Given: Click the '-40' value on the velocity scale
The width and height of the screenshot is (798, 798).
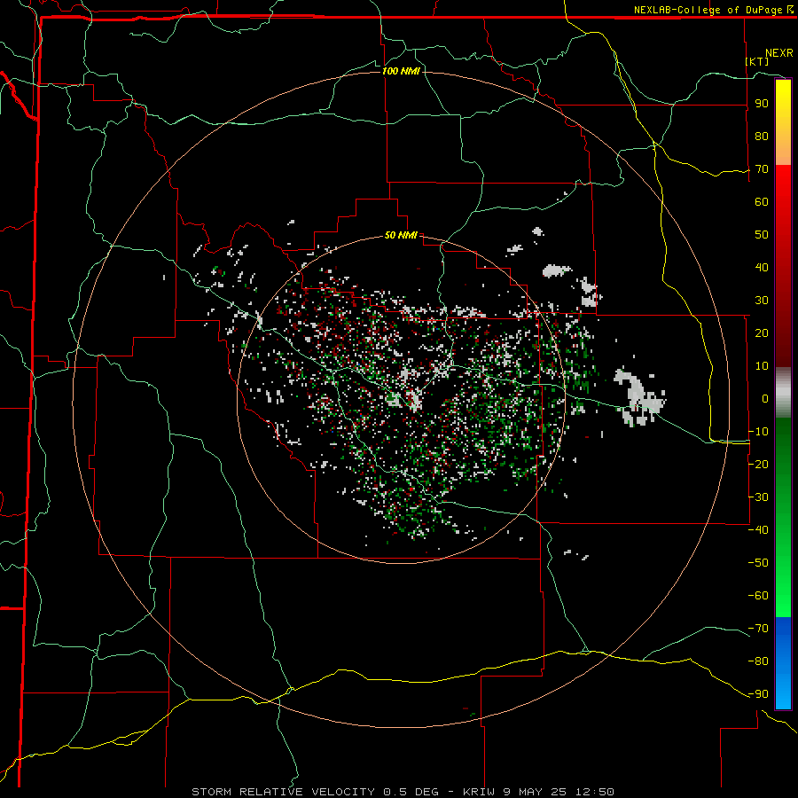Looking at the screenshot, I should tap(758, 530).
